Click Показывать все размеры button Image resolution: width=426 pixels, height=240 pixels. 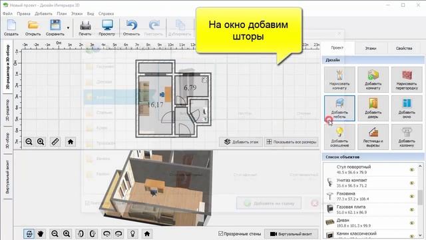pyautogui.click(x=292, y=142)
